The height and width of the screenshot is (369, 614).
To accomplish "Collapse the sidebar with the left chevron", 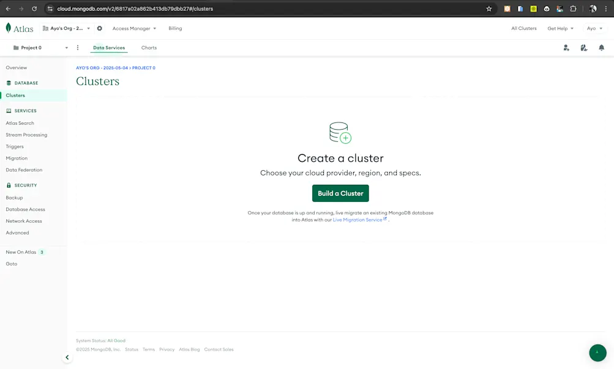I will (x=67, y=357).
